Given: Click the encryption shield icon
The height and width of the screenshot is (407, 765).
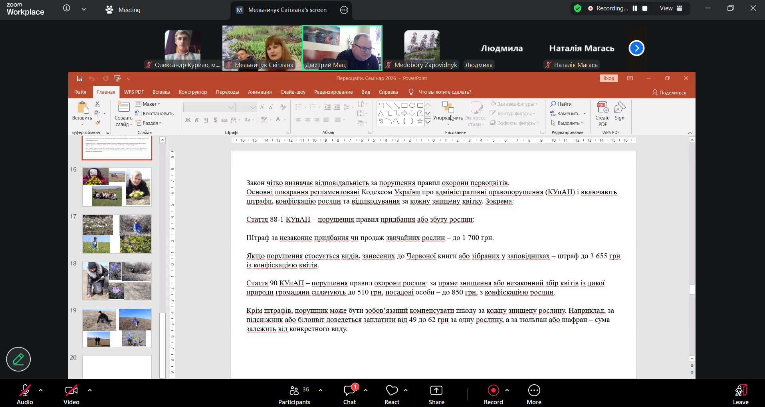Looking at the screenshot, I should [x=577, y=8].
